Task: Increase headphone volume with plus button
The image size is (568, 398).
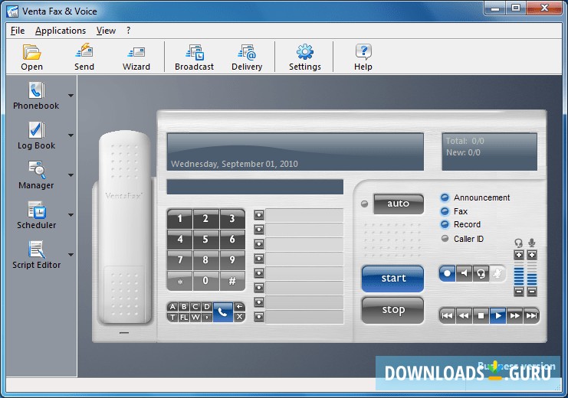Action: click(519, 255)
